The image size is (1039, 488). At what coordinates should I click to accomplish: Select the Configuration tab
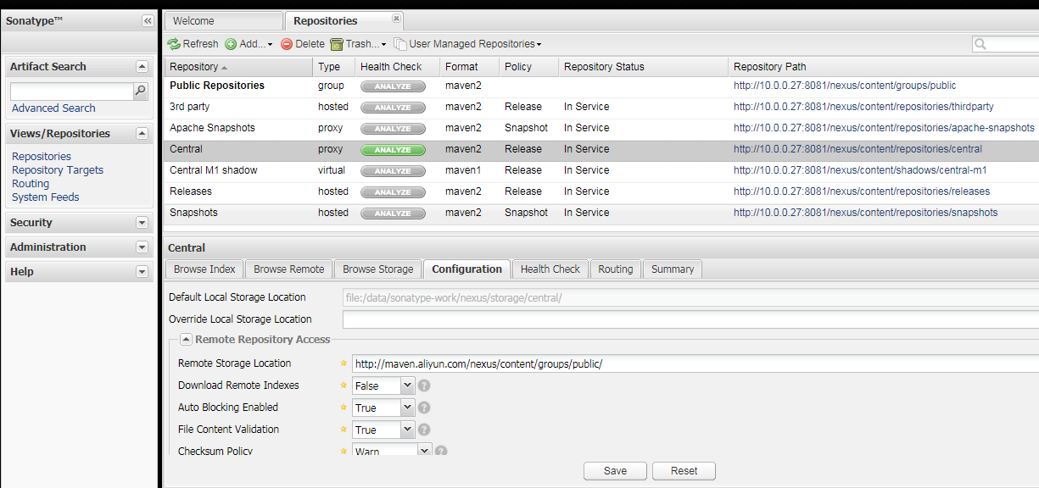coord(466,269)
